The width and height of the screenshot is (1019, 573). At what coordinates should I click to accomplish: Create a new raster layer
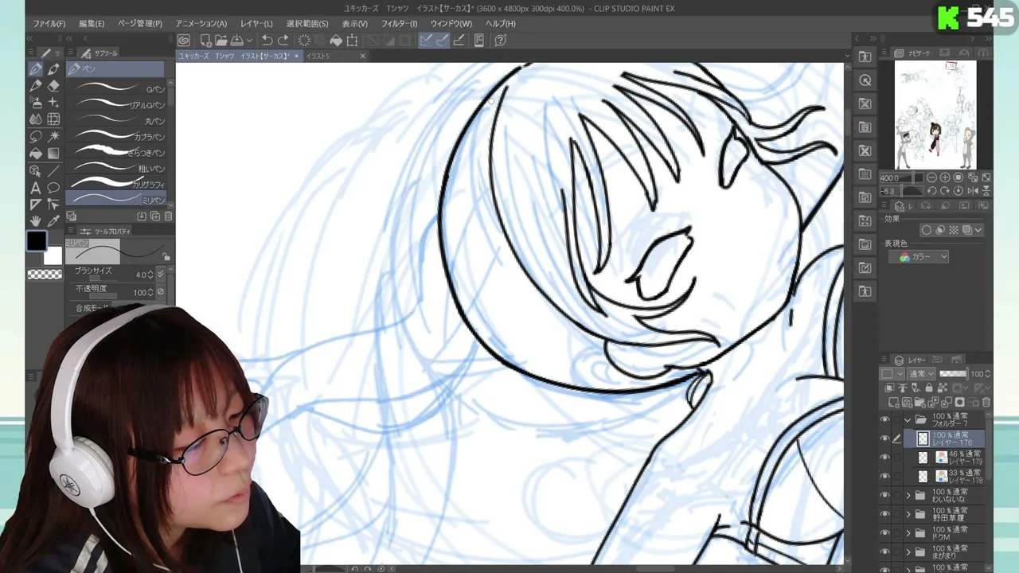[x=895, y=403]
